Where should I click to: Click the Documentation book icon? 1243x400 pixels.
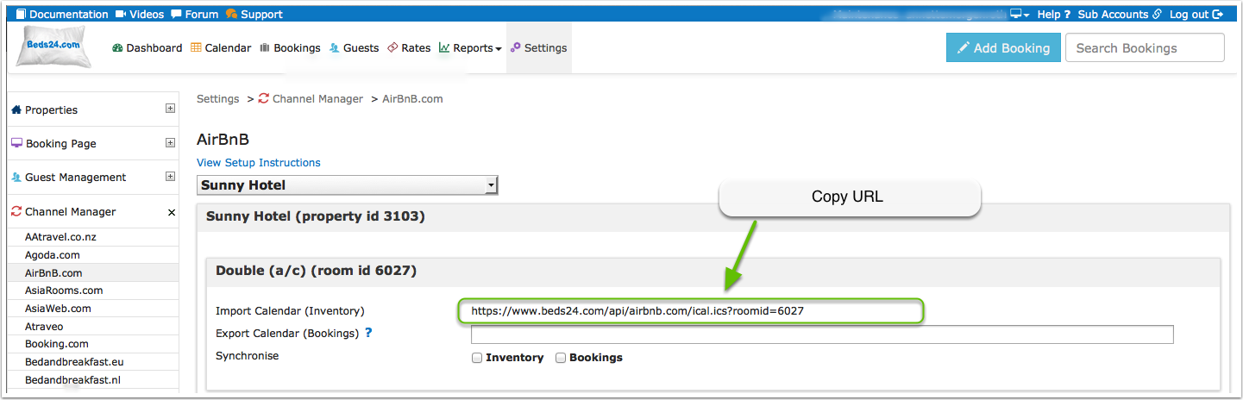[x=22, y=14]
